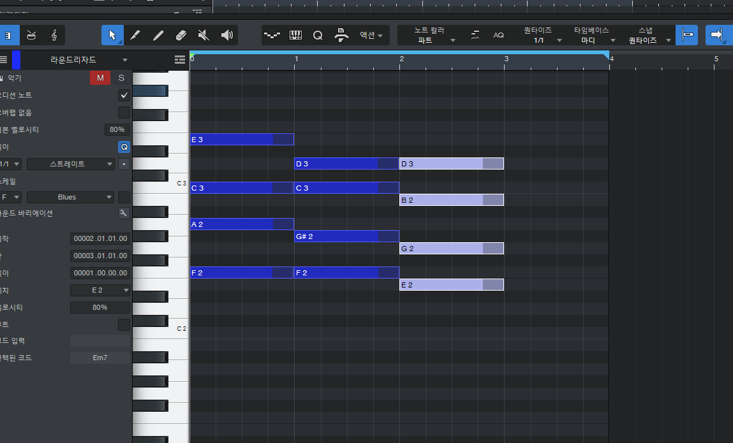This screenshot has height=443, width=733.
Task: Click the start position field 00002.01.01.00
Action: [x=100, y=238]
